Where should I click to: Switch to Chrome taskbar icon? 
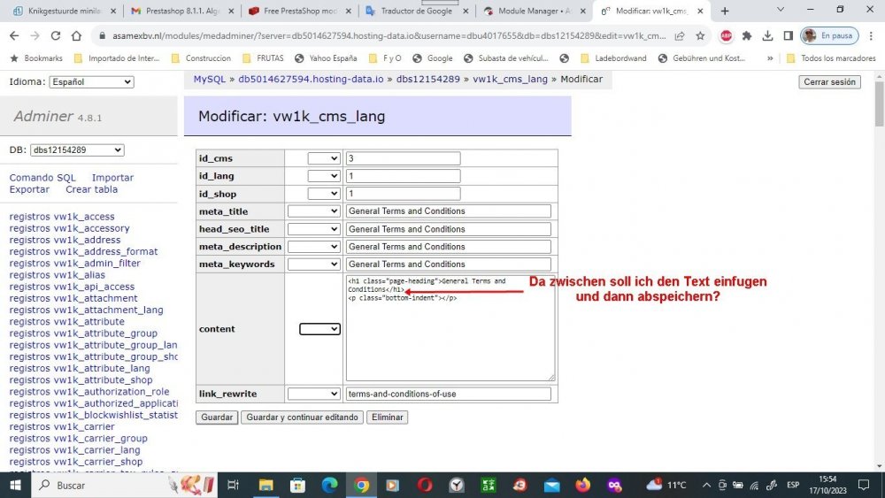[362, 485]
